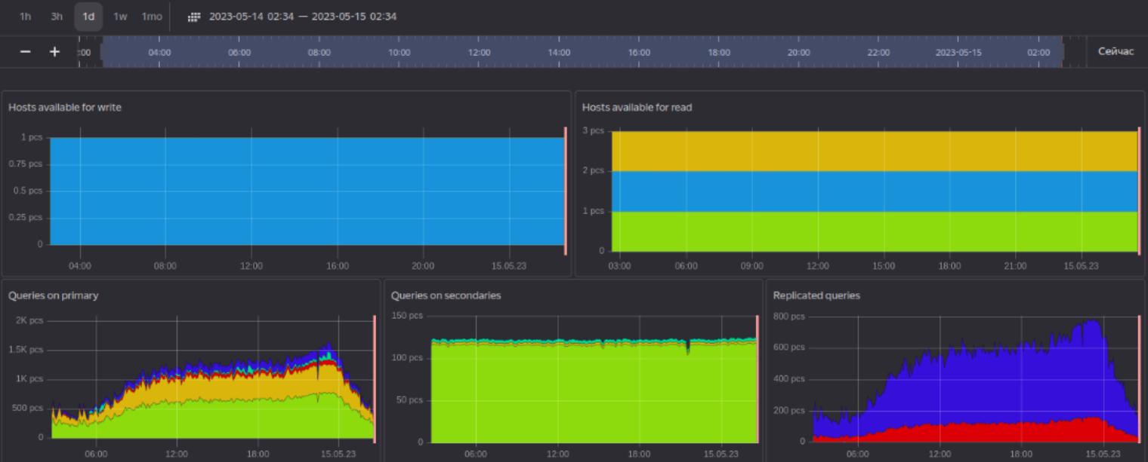
Task: Switch to the 1w time range
Action: point(120,17)
